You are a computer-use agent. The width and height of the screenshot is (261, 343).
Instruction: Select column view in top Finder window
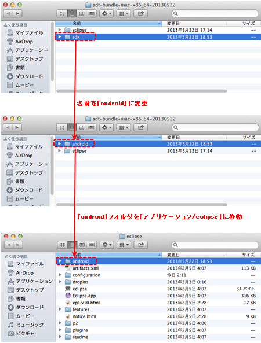tap(82, 13)
